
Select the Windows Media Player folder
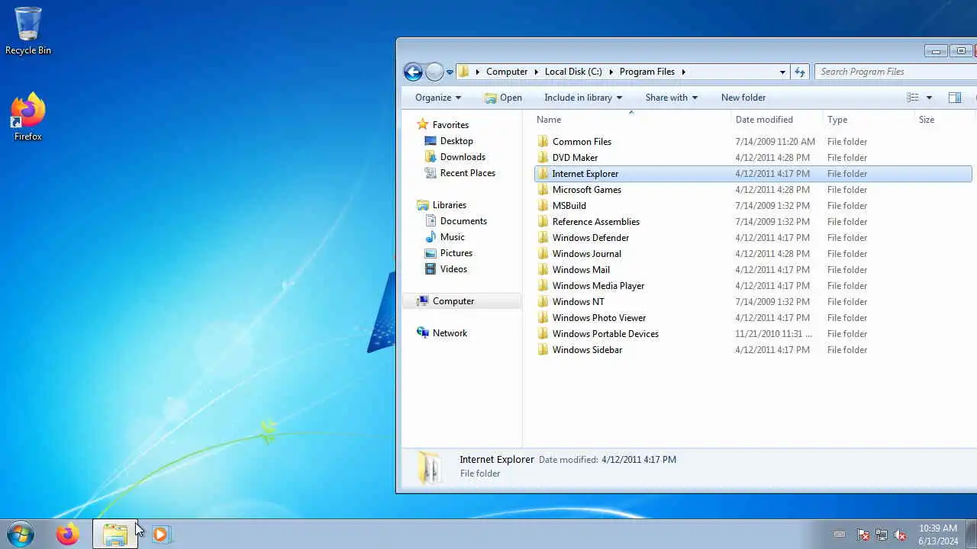[598, 286]
